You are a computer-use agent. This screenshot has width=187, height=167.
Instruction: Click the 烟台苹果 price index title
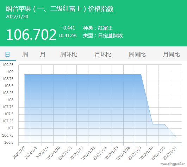[x=60, y=9]
